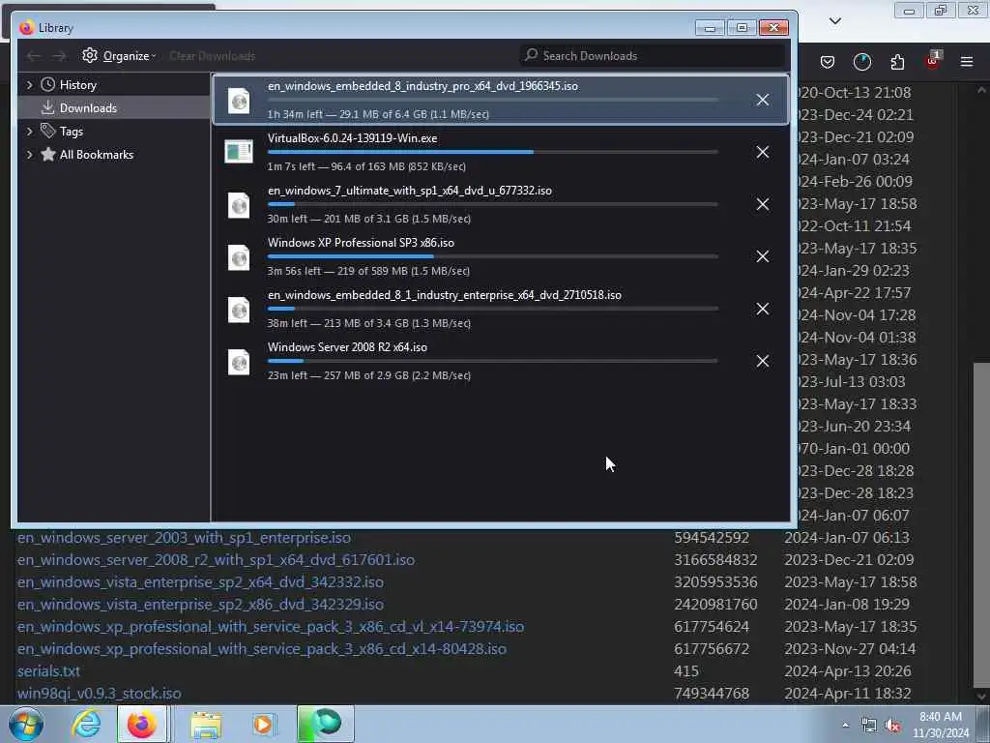The height and width of the screenshot is (743, 990).
Task: Cancel the en_windows_embedded_8_industry_pro download
Action: pyautogui.click(x=762, y=100)
